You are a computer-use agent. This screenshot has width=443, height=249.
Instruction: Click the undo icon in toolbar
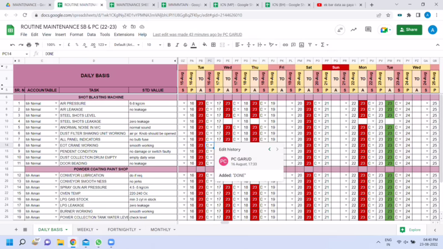coord(13,44)
